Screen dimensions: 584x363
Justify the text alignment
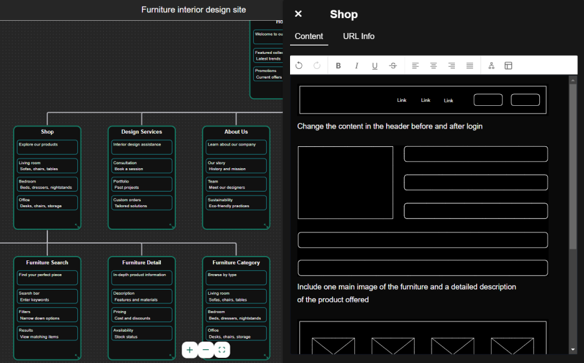click(x=470, y=66)
